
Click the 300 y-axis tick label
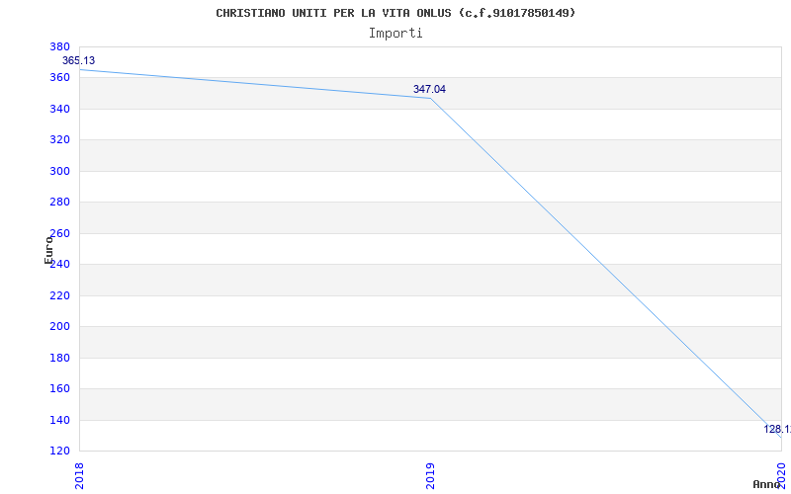pyautogui.click(x=59, y=171)
